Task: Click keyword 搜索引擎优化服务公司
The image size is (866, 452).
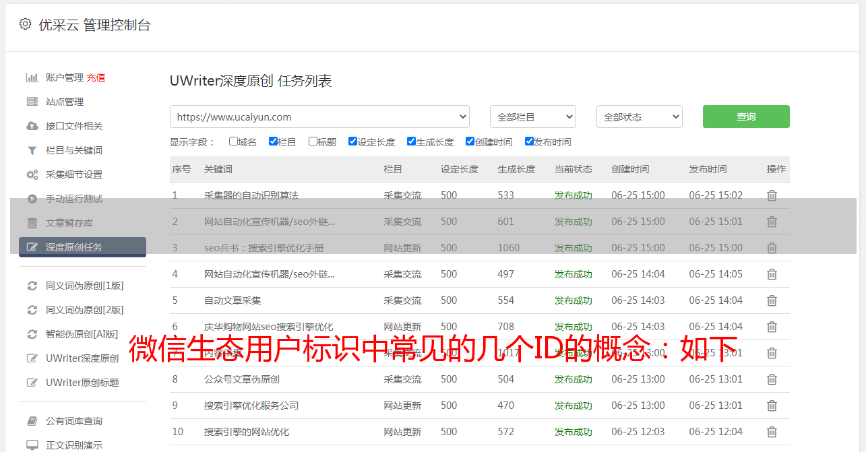Action: (251, 406)
